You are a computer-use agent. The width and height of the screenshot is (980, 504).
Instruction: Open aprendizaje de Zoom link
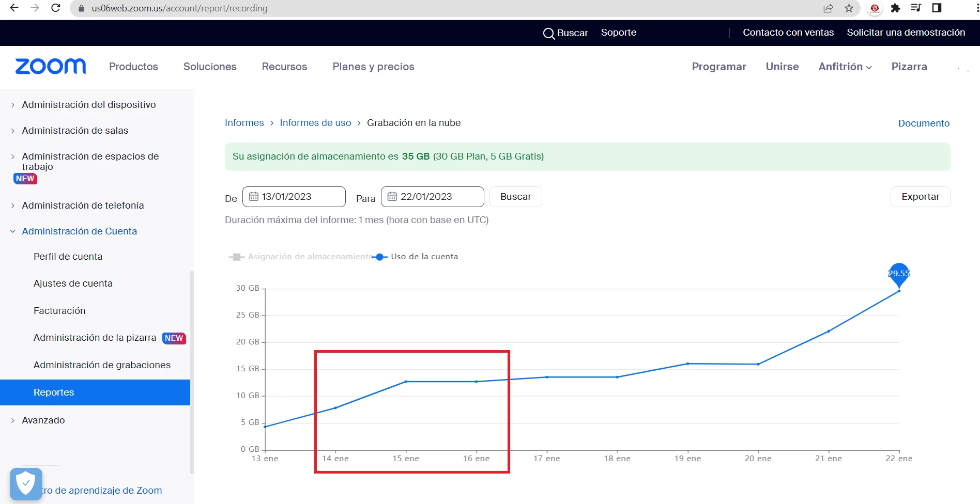[x=102, y=491]
